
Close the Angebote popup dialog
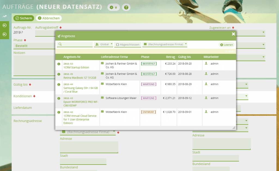[233, 34]
